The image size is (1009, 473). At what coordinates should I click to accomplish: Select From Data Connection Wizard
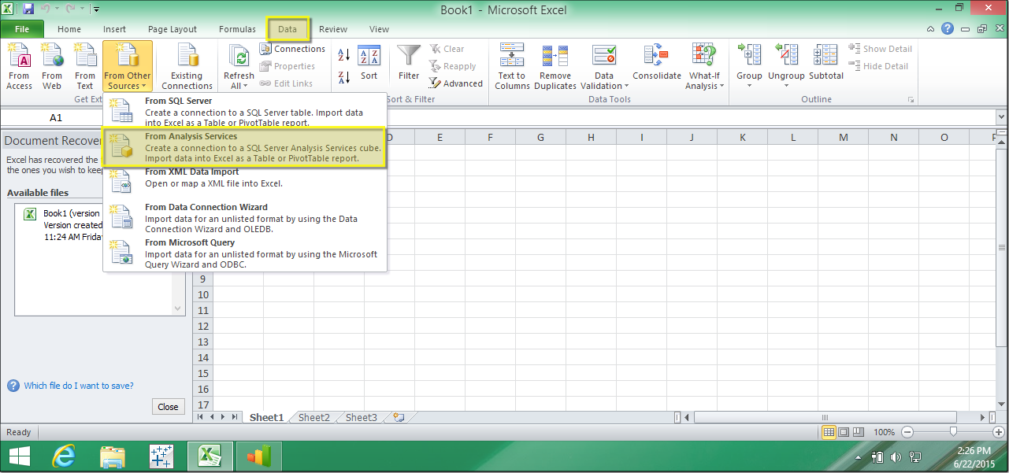click(x=244, y=218)
